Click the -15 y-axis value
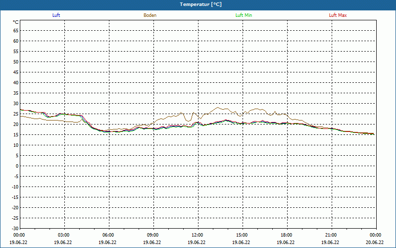This screenshot has width=396, height=248. [x=15, y=197]
